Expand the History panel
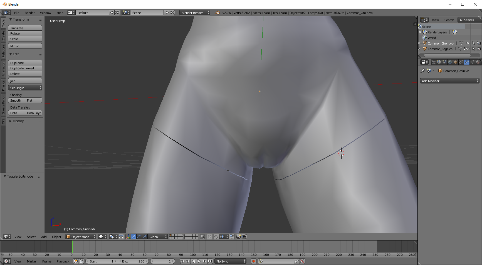 pos(11,121)
